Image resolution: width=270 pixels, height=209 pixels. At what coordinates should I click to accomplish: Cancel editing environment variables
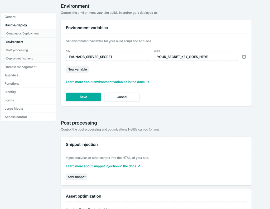122,97
